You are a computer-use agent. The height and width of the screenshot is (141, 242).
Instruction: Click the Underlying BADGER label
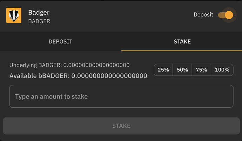tap(35, 65)
